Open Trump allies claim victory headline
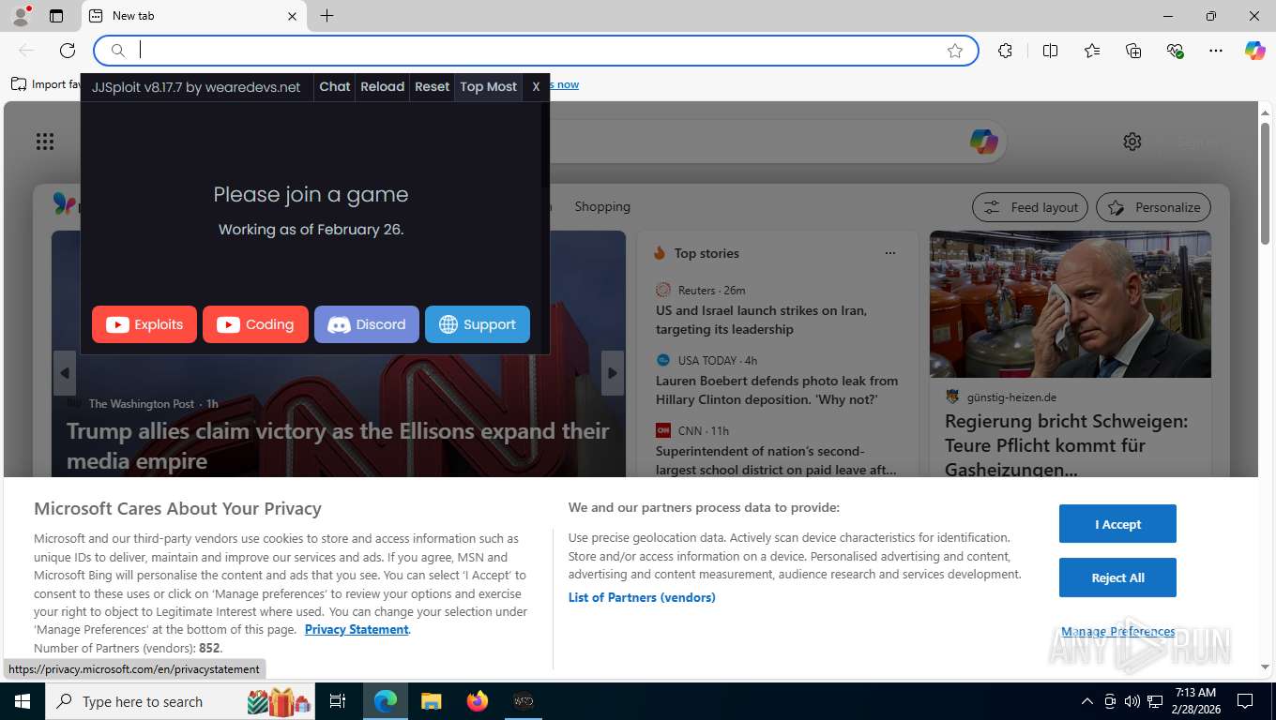The image size is (1276, 720). tap(338, 446)
